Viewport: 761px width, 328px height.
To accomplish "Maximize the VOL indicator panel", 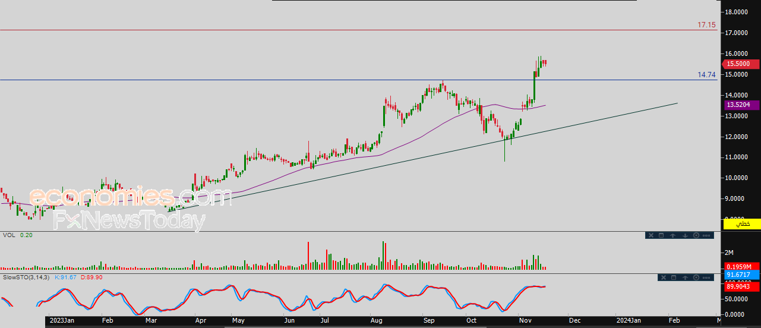I will (661, 235).
